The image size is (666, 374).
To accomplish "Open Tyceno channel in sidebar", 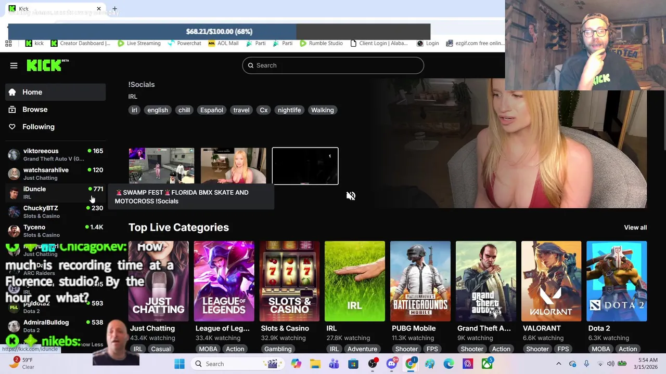I will click(x=55, y=231).
